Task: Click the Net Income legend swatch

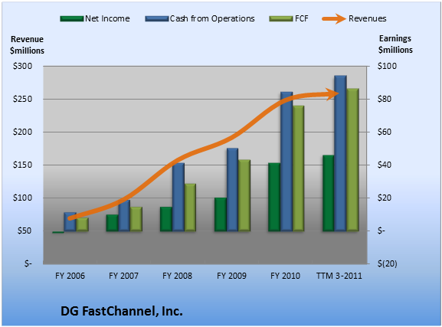Action: [72, 18]
